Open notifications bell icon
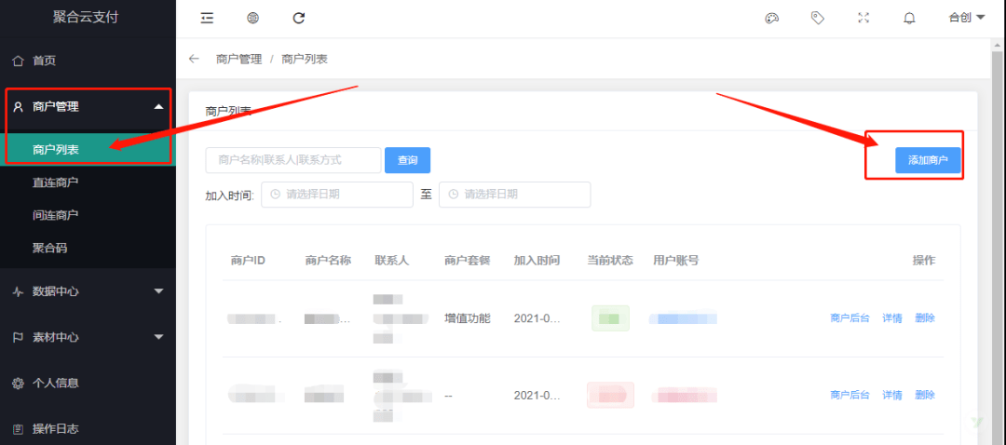The image size is (1006, 445). click(909, 18)
